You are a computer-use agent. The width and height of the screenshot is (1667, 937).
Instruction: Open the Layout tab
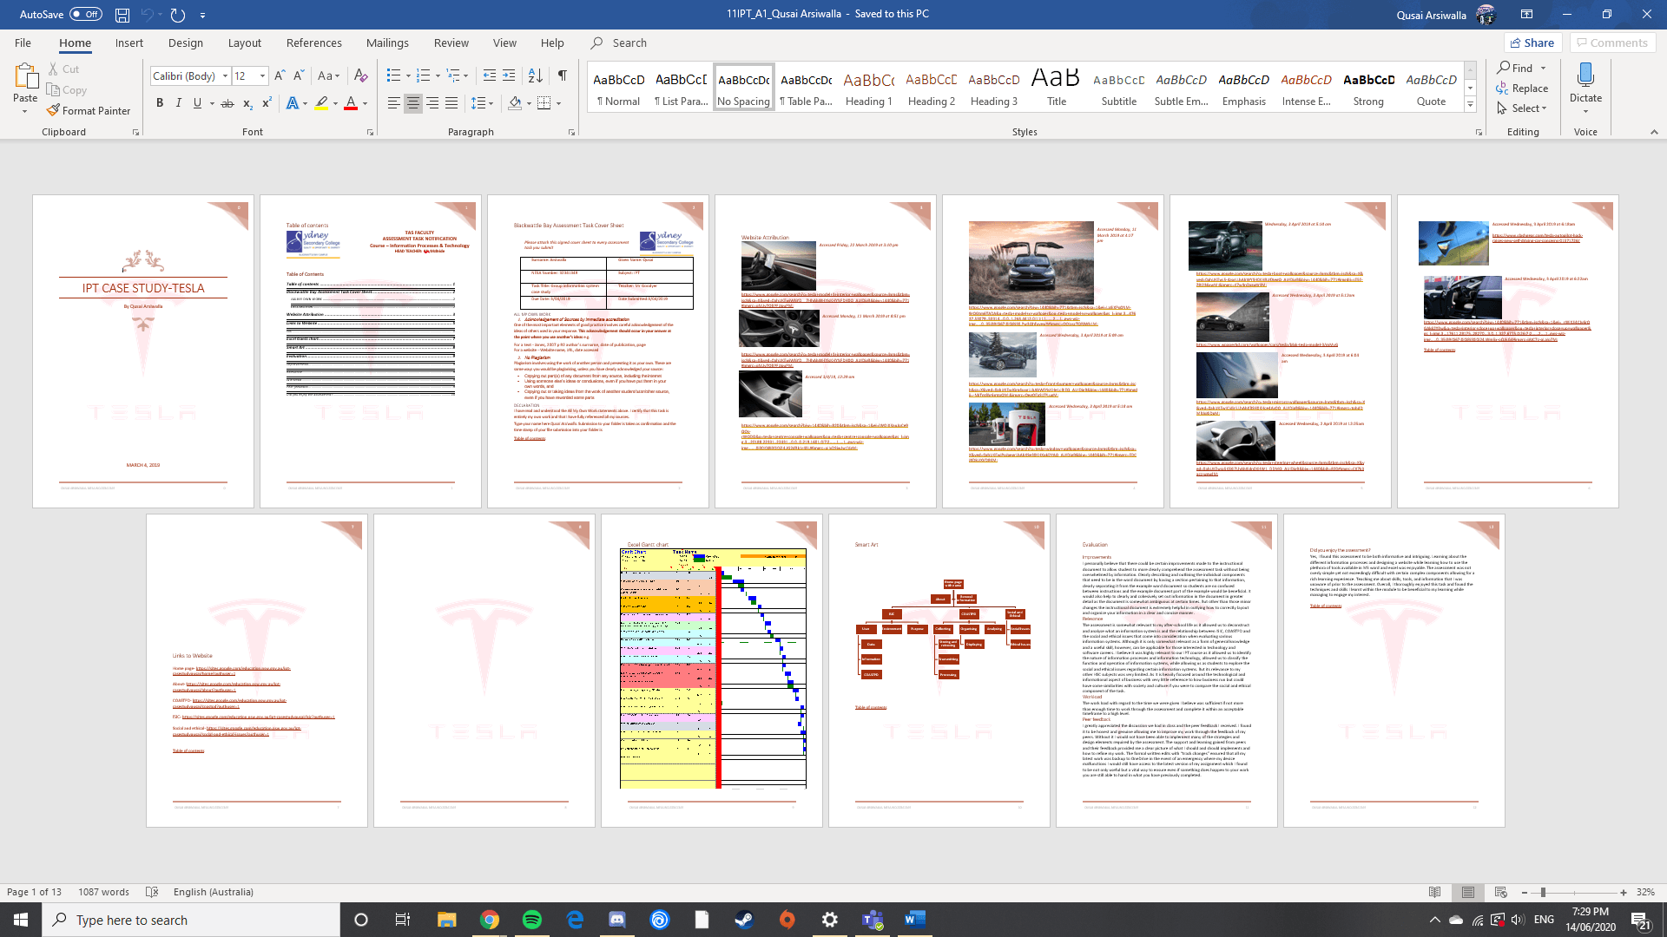point(245,43)
